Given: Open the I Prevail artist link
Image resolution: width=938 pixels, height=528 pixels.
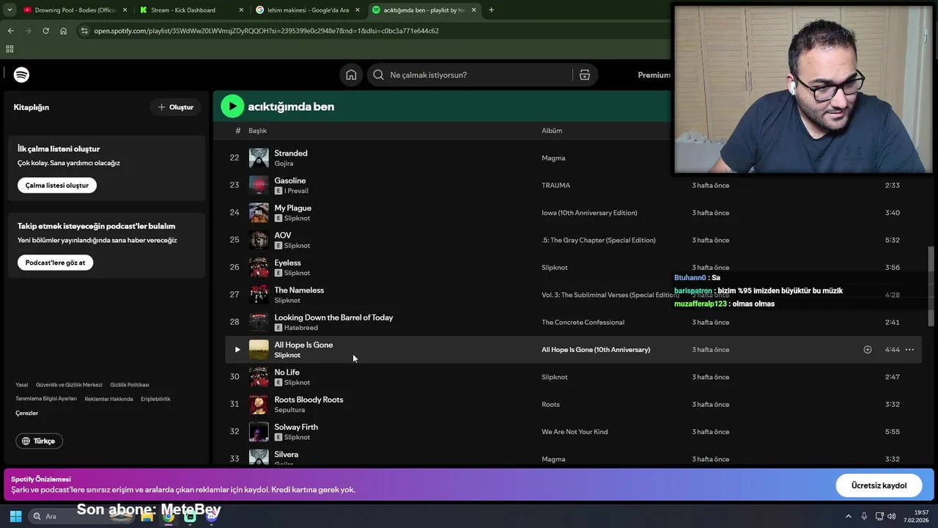Looking at the screenshot, I should [297, 191].
